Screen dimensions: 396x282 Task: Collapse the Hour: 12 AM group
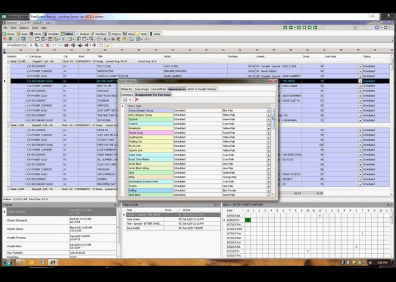point(9,61)
